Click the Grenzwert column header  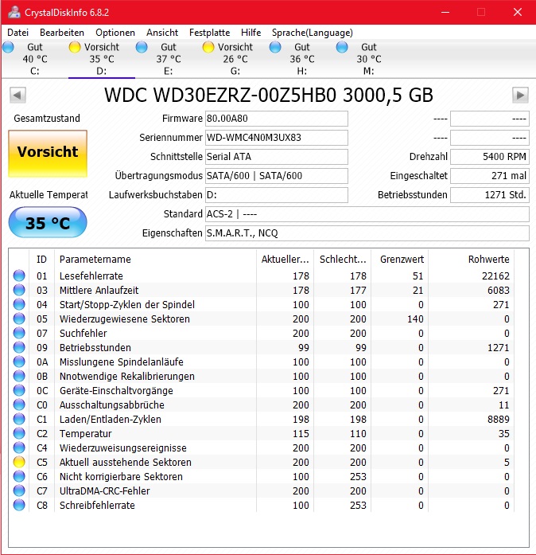click(399, 259)
